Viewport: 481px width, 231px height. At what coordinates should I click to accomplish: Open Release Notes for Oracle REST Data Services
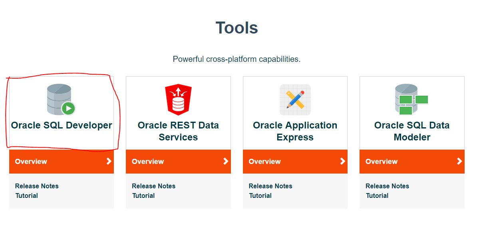click(x=153, y=186)
